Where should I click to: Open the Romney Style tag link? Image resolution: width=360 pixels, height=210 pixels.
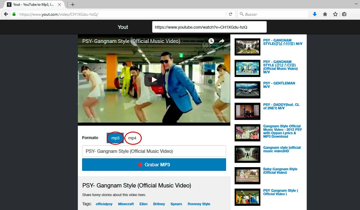click(x=199, y=204)
